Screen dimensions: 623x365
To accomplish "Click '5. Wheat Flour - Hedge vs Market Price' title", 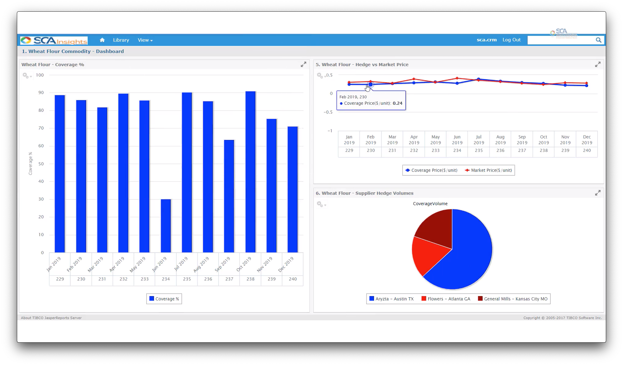I will click(362, 64).
